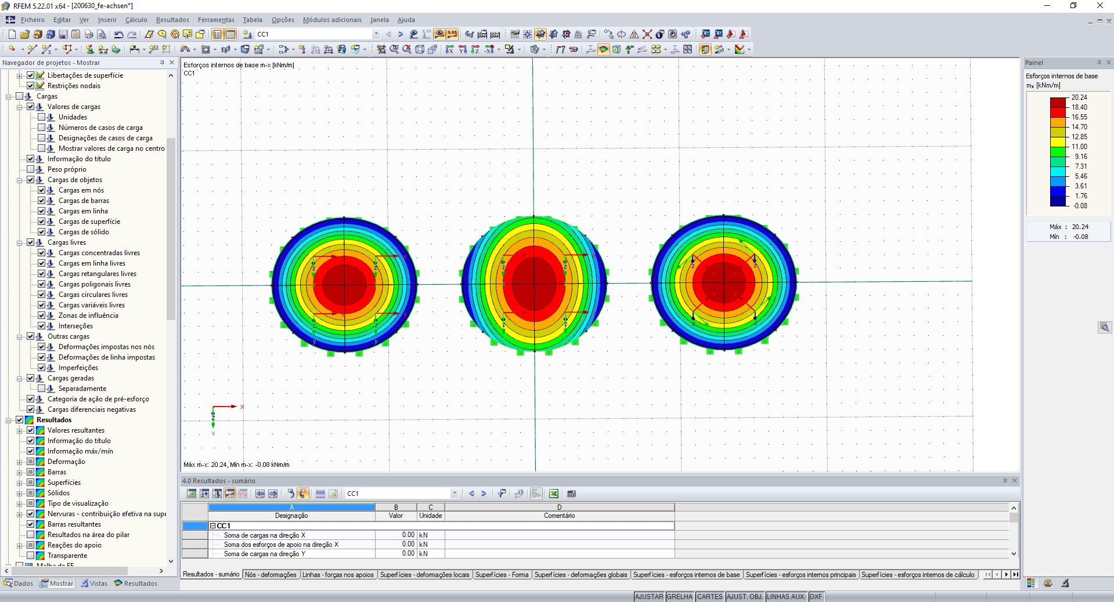The image size is (1114, 602).
Task: Enable the Separadamente checkbox
Action: [41, 389]
